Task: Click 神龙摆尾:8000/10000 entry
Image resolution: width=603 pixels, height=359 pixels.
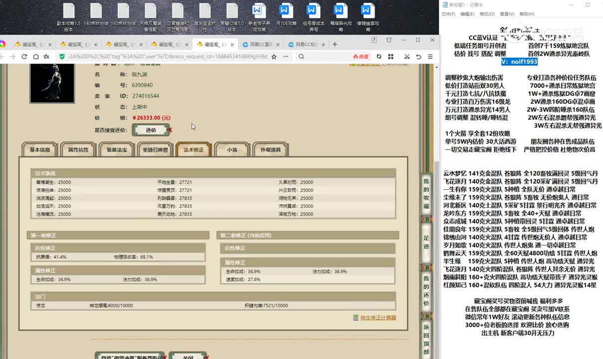Action: 111,306
